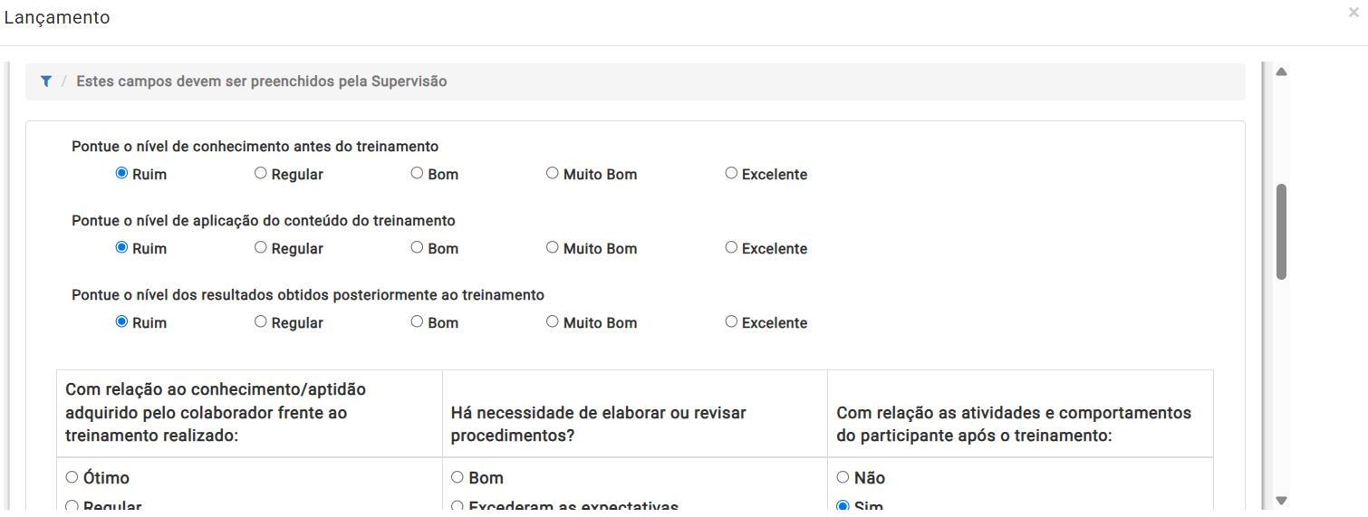Pick Bom for training content application level
1368x517 pixels.
417,247
